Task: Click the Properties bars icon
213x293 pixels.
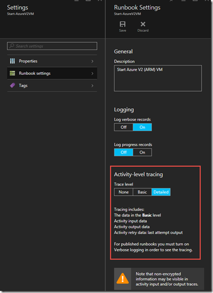Action: pos(12,61)
